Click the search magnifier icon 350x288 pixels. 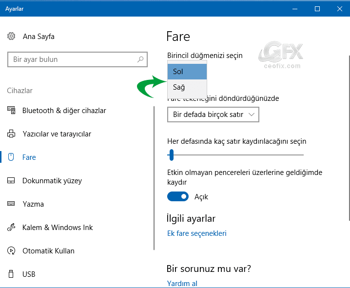(x=140, y=59)
